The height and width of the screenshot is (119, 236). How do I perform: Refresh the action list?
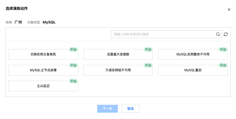[226, 34]
